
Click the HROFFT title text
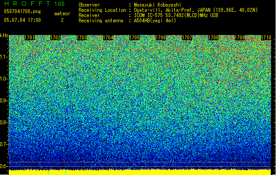pos(27,3)
